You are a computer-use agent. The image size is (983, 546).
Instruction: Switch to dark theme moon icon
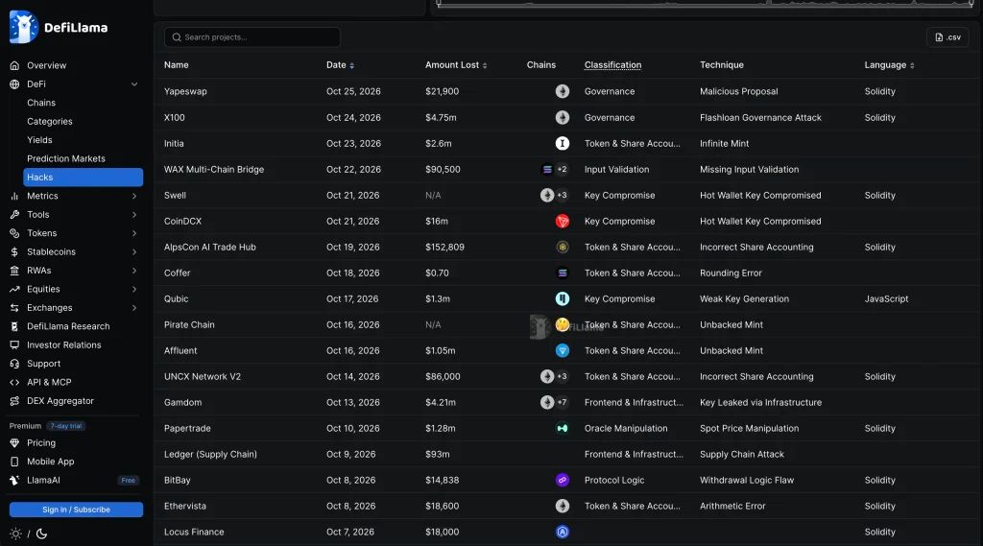41,534
